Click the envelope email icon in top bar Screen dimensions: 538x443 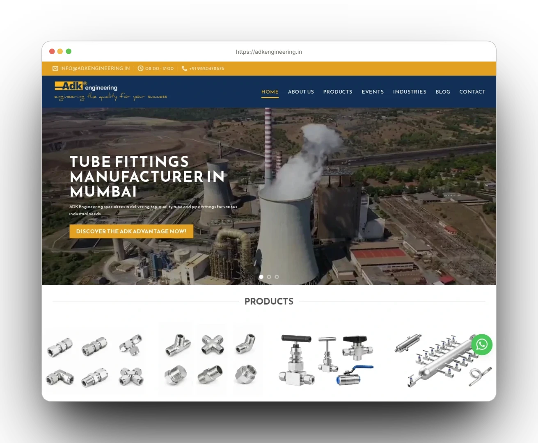pyautogui.click(x=55, y=69)
